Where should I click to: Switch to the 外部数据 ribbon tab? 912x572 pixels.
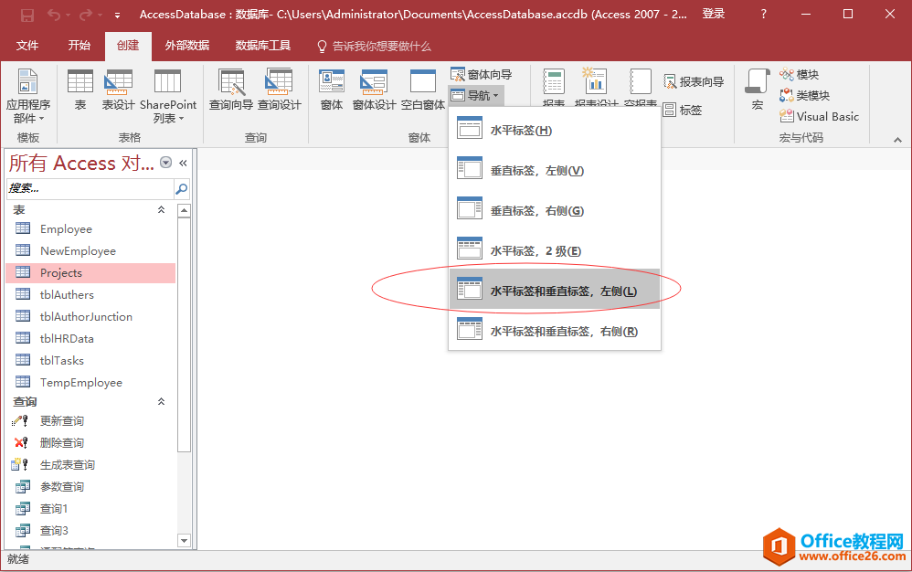(186, 46)
